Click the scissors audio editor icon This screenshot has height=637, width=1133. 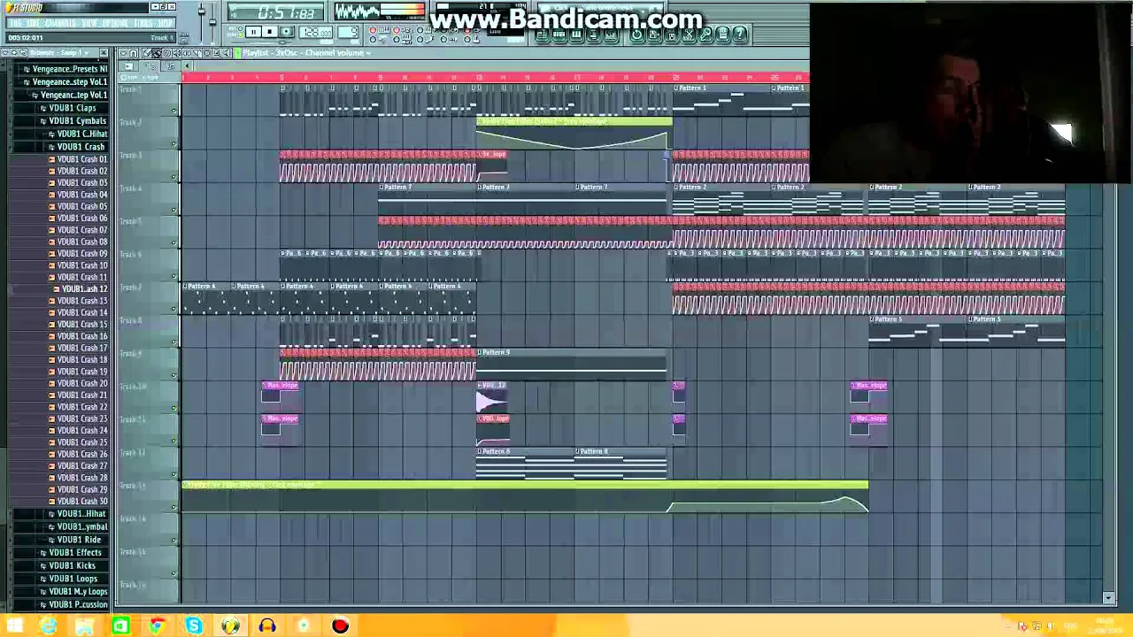pyautogui.click(x=689, y=35)
